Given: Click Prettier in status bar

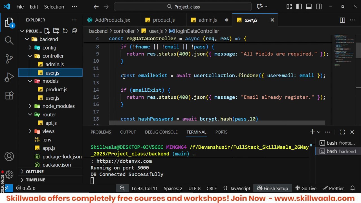Looking at the screenshot, I should (333, 188).
